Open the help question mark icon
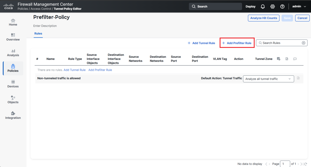Image resolution: width=311 pixels, height=167 pixels. click(x=282, y=7)
